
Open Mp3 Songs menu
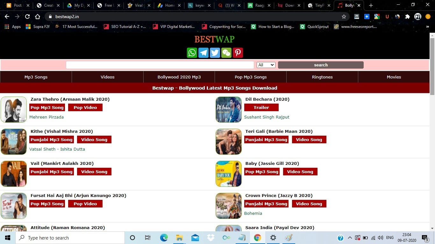point(36,77)
